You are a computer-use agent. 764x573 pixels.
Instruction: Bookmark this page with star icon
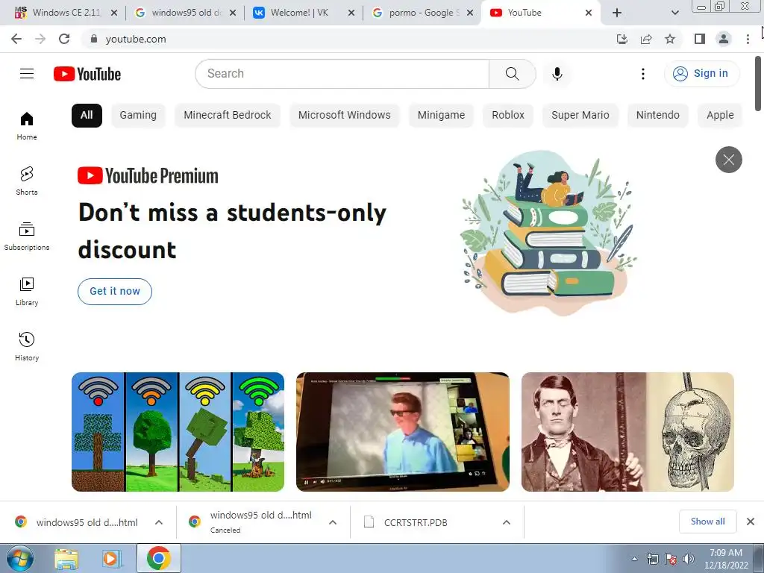point(670,39)
